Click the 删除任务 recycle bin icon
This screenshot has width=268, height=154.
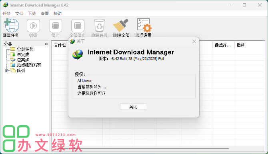[100, 26]
